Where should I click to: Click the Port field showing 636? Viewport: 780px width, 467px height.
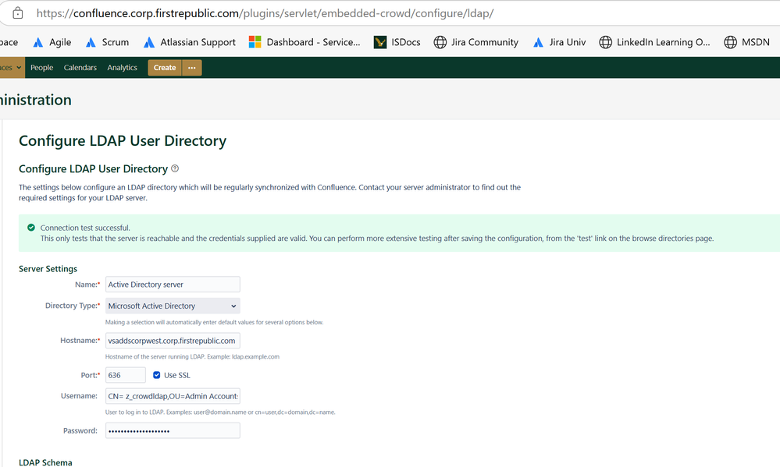click(x=126, y=375)
